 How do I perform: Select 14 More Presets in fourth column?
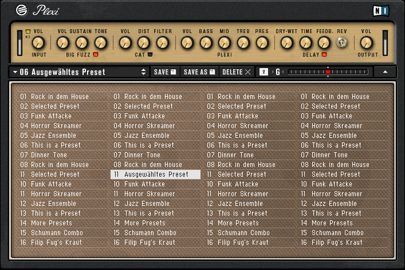[x=343, y=223]
